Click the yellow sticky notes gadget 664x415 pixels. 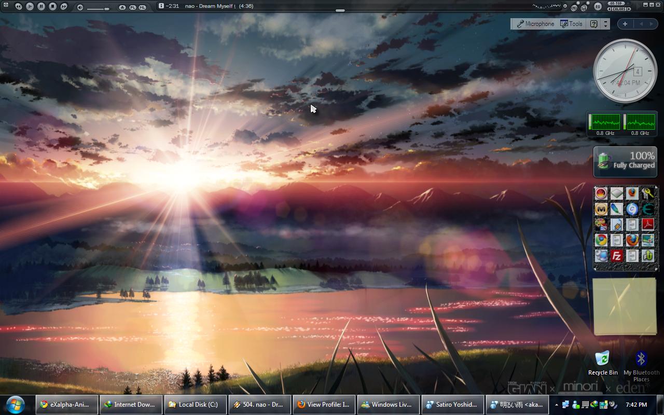tap(625, 307)
